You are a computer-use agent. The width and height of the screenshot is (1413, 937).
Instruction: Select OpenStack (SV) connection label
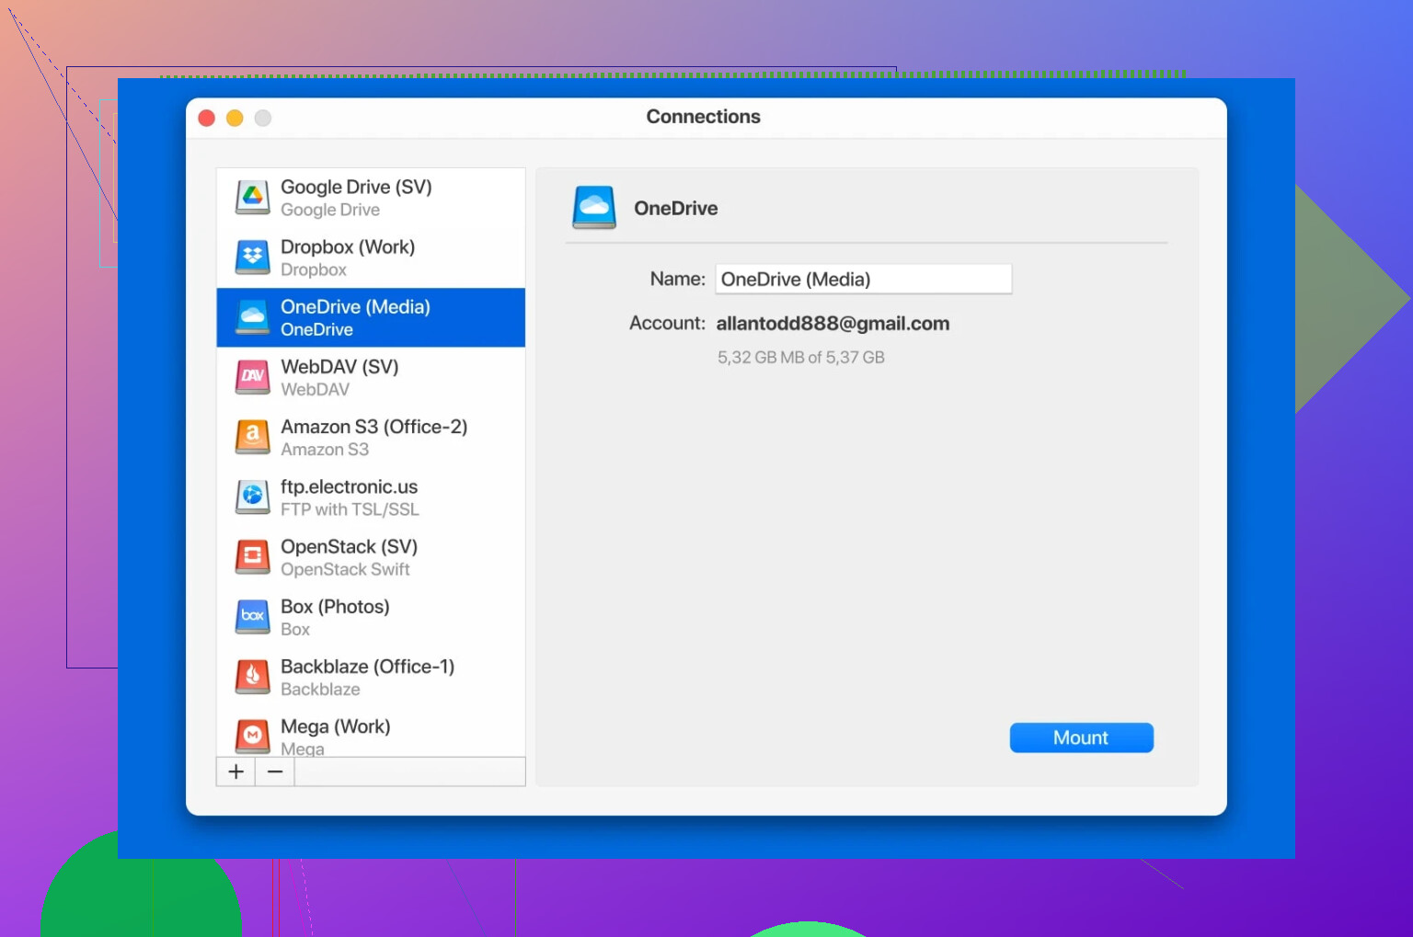349,546
